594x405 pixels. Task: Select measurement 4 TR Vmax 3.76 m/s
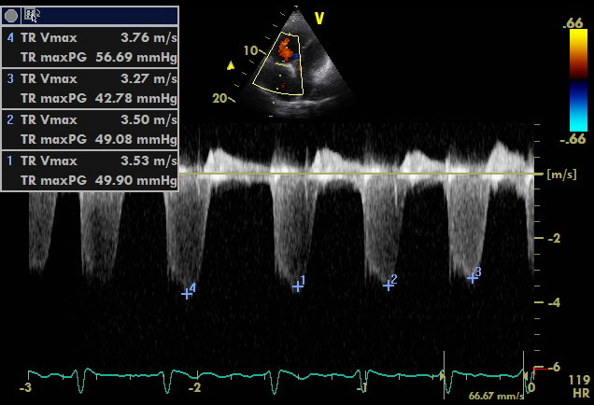(91, 38)
